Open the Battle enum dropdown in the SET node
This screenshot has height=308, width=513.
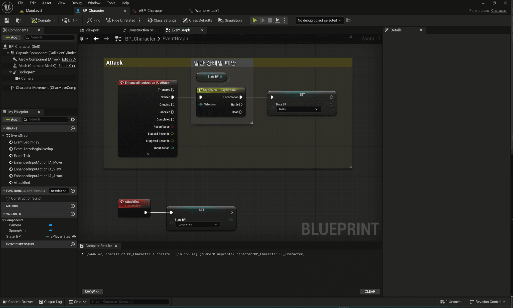(x=298, y=109)
